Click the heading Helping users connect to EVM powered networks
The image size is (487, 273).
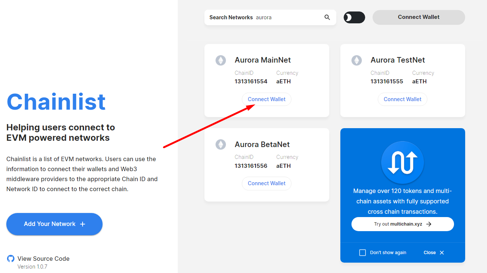coord(61,133)
